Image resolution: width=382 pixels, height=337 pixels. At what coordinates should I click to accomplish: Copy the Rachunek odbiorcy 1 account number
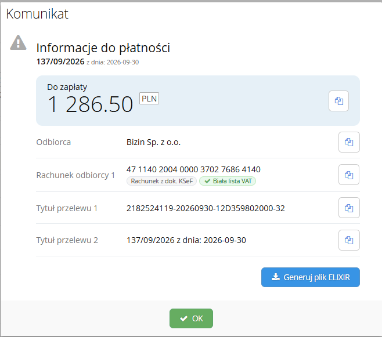pyautogui.click(x=349, y=175)
